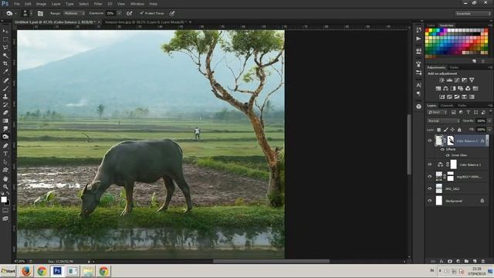The height and width of the screenshot is (278, 494).
Task: Open Firefox from the taskbar
Action: 26,271
